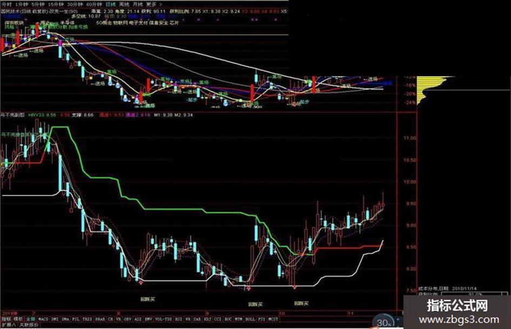Select the 日线 daily period tab
This screenshot has height=329, width=511.
coord(110,4)
